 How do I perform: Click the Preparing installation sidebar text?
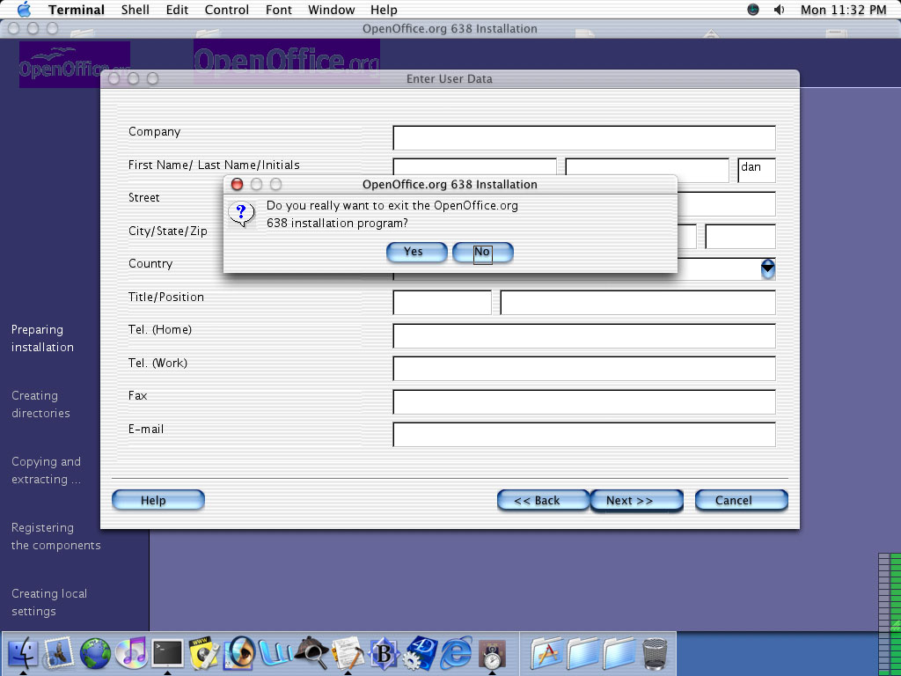[x=42, y=338]
